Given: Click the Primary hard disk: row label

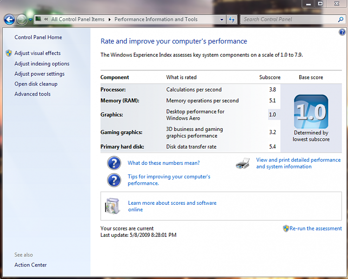Looking at the screenshot, I should (122, 147).
